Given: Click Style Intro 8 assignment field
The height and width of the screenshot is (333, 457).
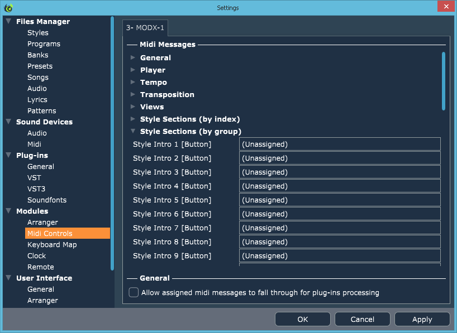Looking at the screenshot, I should coord(340,242).
